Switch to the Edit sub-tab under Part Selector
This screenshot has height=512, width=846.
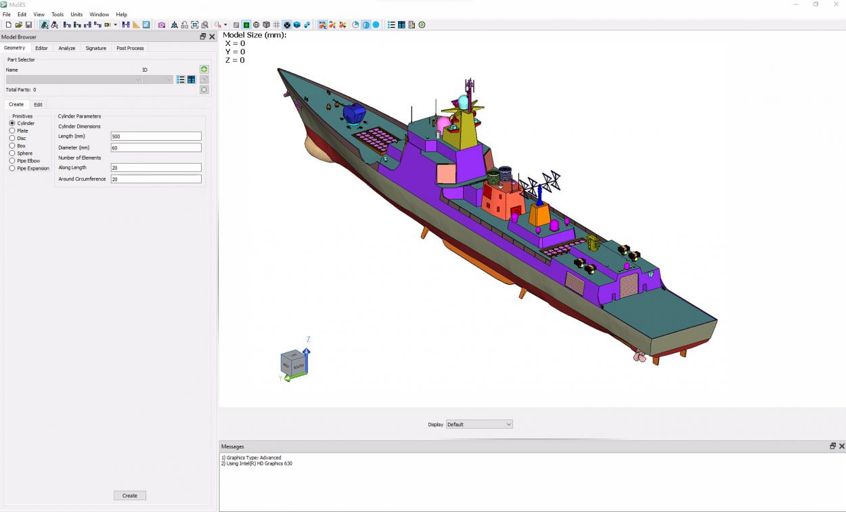point(38,104)
